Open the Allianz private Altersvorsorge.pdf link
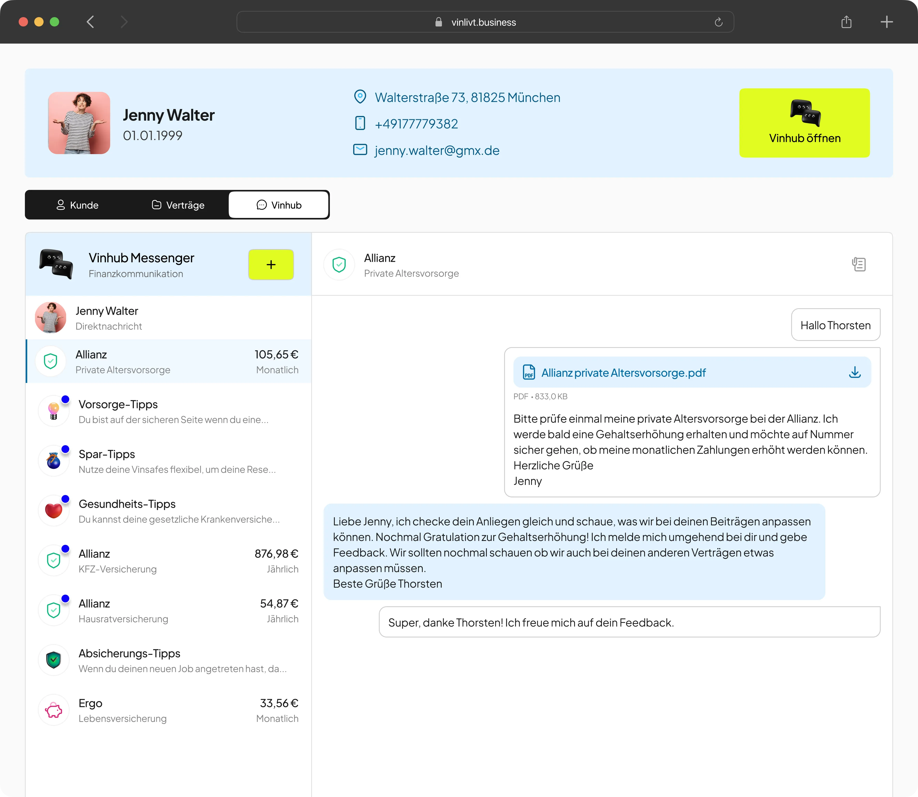918x797 pixels. [623, 373]
